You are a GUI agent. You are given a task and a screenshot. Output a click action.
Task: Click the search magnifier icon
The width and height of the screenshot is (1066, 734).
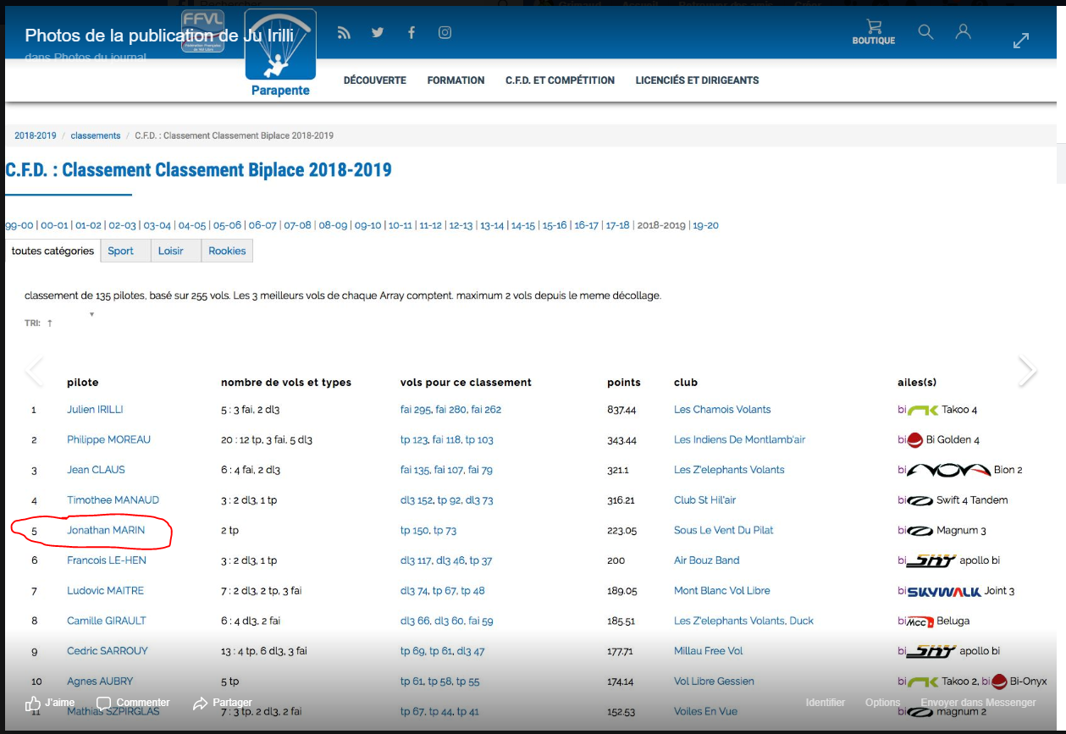point(925,32)
